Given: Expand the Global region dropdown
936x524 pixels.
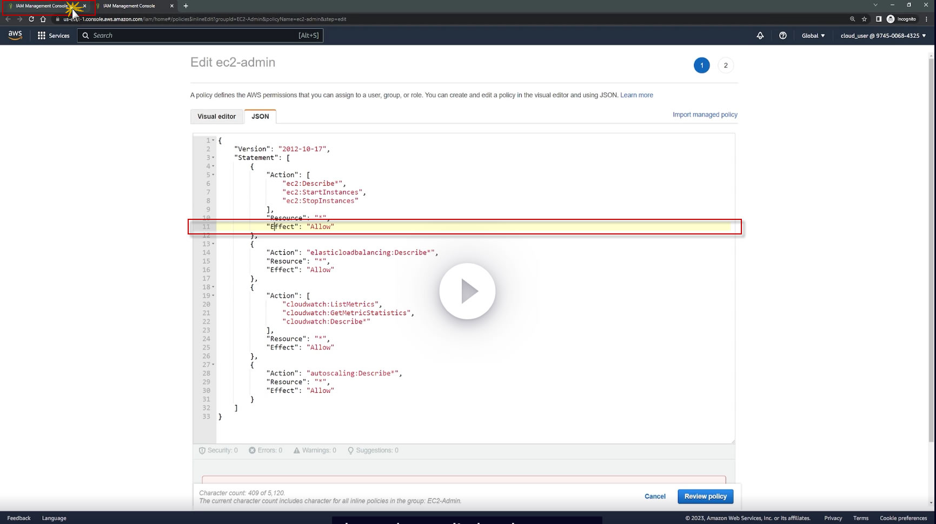Looking at the screenshot, I should tap(813, 36).
